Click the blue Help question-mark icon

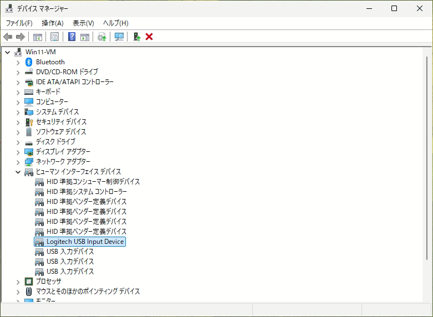(72, 37)
